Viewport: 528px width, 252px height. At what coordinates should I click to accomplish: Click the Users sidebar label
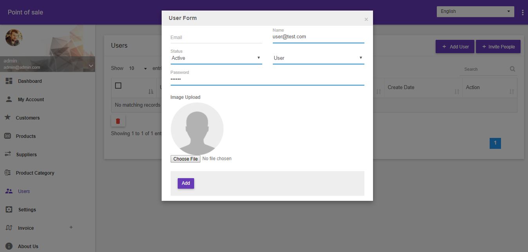pos(24,191)
